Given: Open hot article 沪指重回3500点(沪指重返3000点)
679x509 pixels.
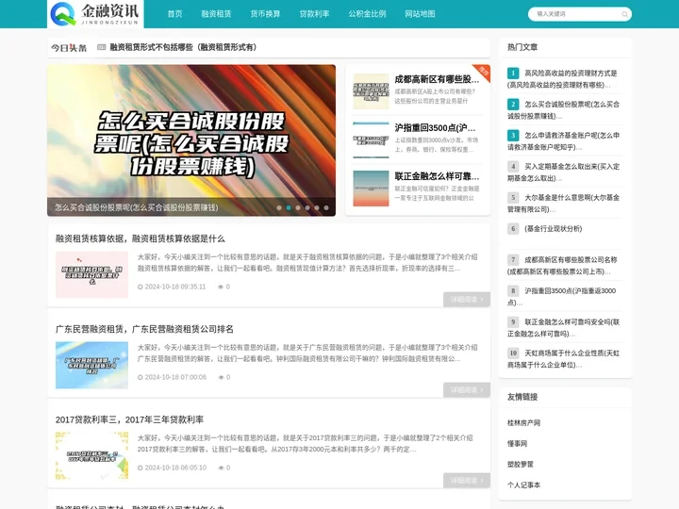Looking at the screenshot, I should pyautogui.click(x=563, y=297).
